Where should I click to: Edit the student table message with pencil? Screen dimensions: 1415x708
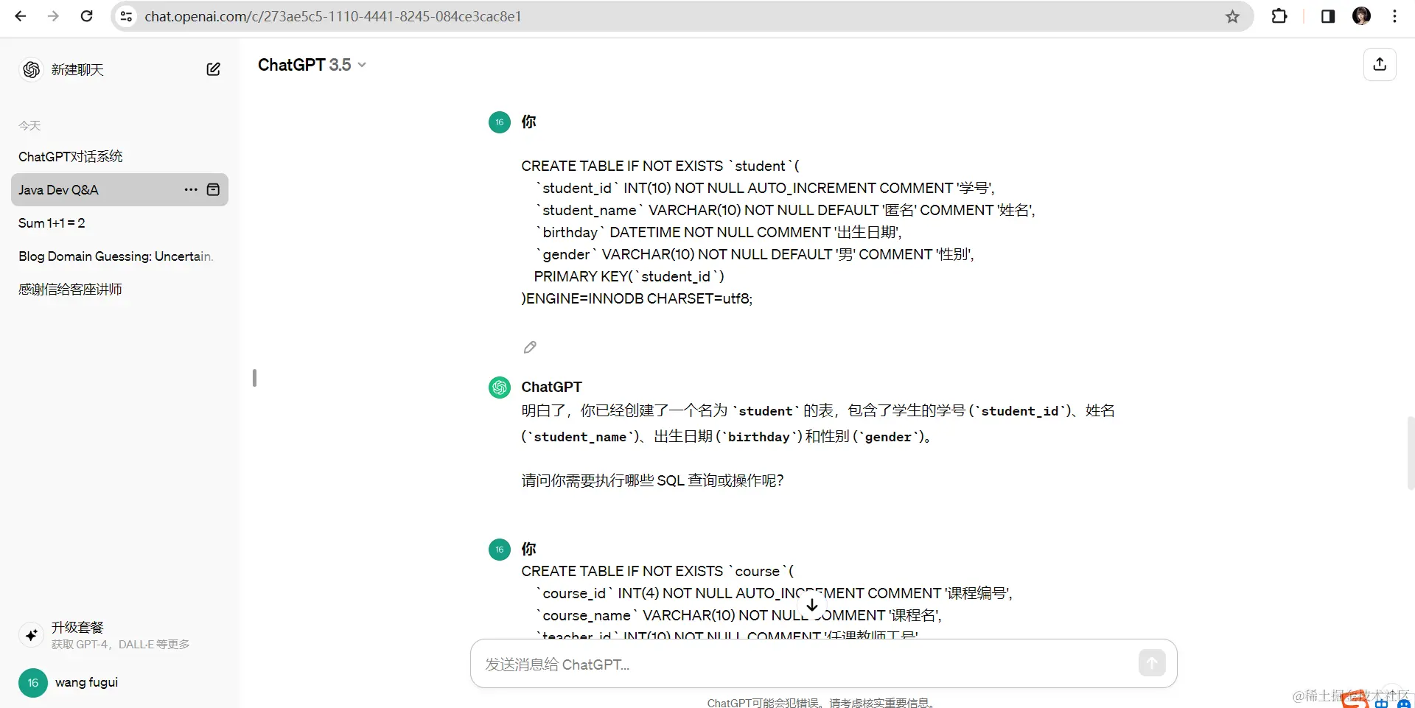pos(530,347)
